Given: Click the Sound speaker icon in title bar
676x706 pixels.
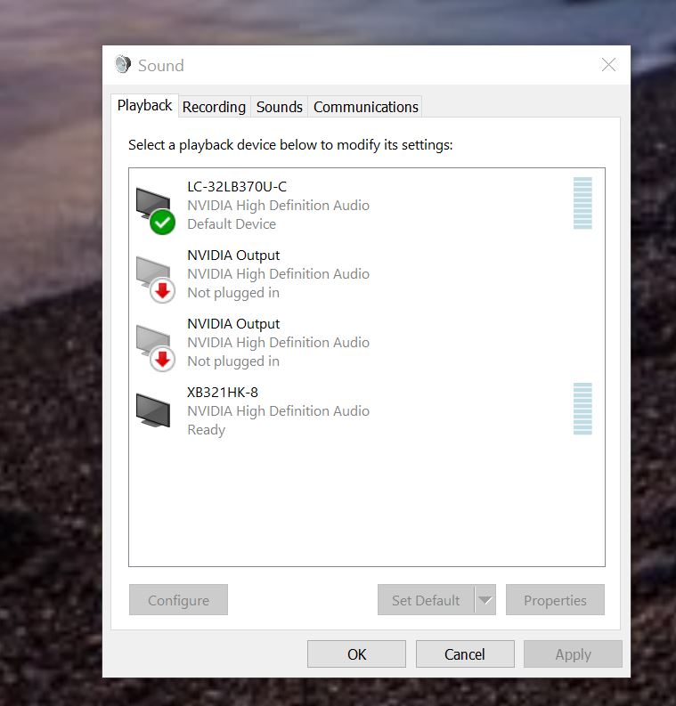Looking at the screenshot, I should (x=123, y=64).
